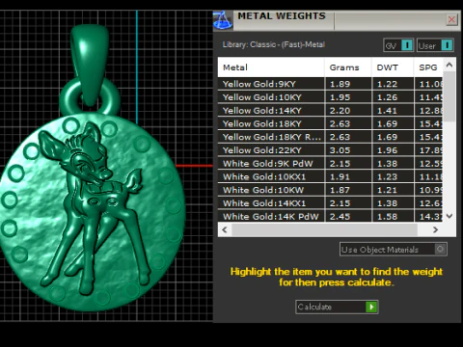The width and height of the screenshot is (463, 347).
Task: Click the 1.41 DWT value for 14KY
Action: click(x=387, y=111)
